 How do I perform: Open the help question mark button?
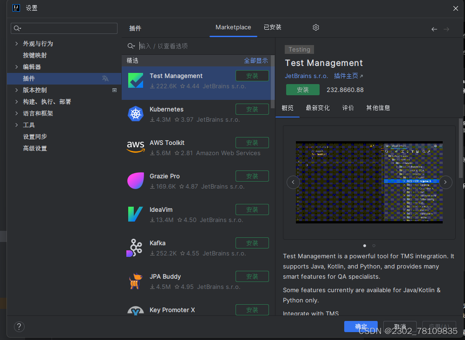(19, 327)
